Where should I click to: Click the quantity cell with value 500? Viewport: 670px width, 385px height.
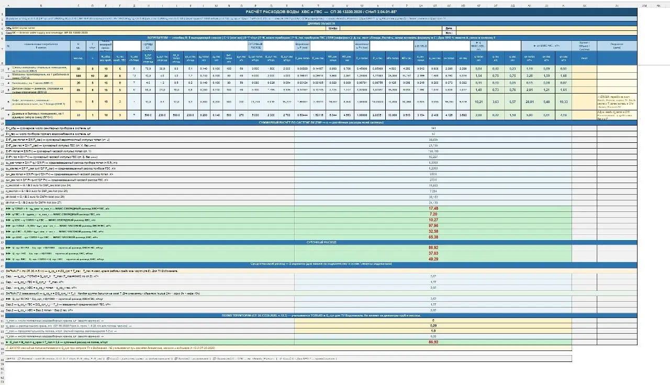point(79,75)
